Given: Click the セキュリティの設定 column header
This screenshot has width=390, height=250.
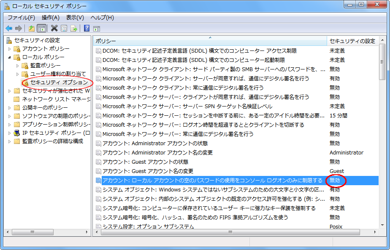Looking at the screenshot, I should coord(352,41).
